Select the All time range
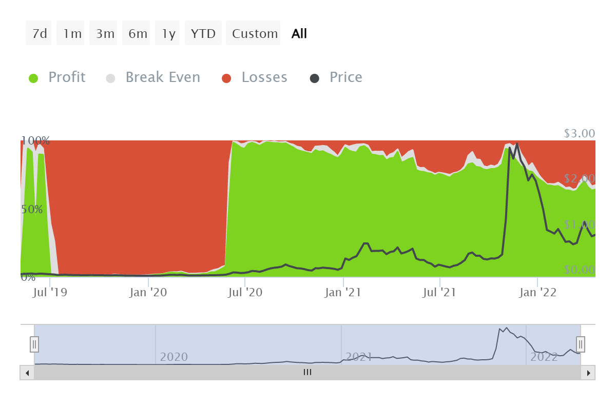The width and height of the screenshot is (616, 410). point(299,33)
